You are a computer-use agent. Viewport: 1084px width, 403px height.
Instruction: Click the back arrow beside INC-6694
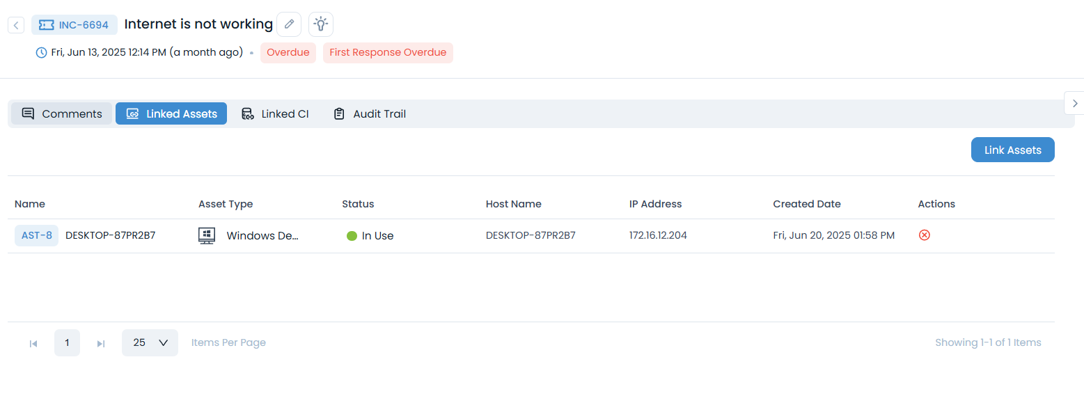[16, 25]
